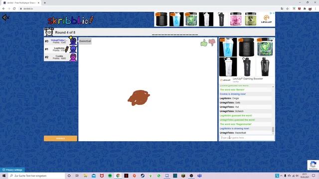
Task: Click the reCAPTCHA badge
Action: (x=313, y=165)
